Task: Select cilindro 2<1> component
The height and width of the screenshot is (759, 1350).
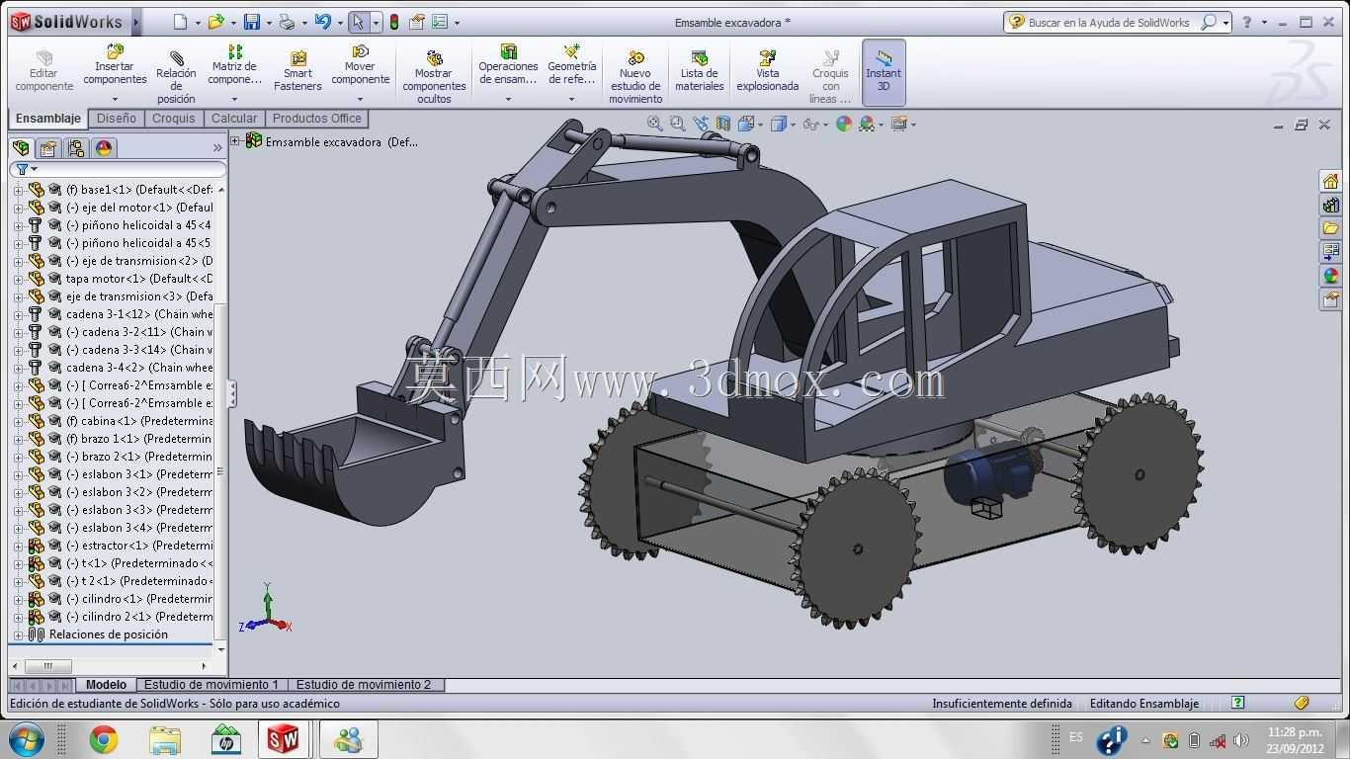Action: 139,617
